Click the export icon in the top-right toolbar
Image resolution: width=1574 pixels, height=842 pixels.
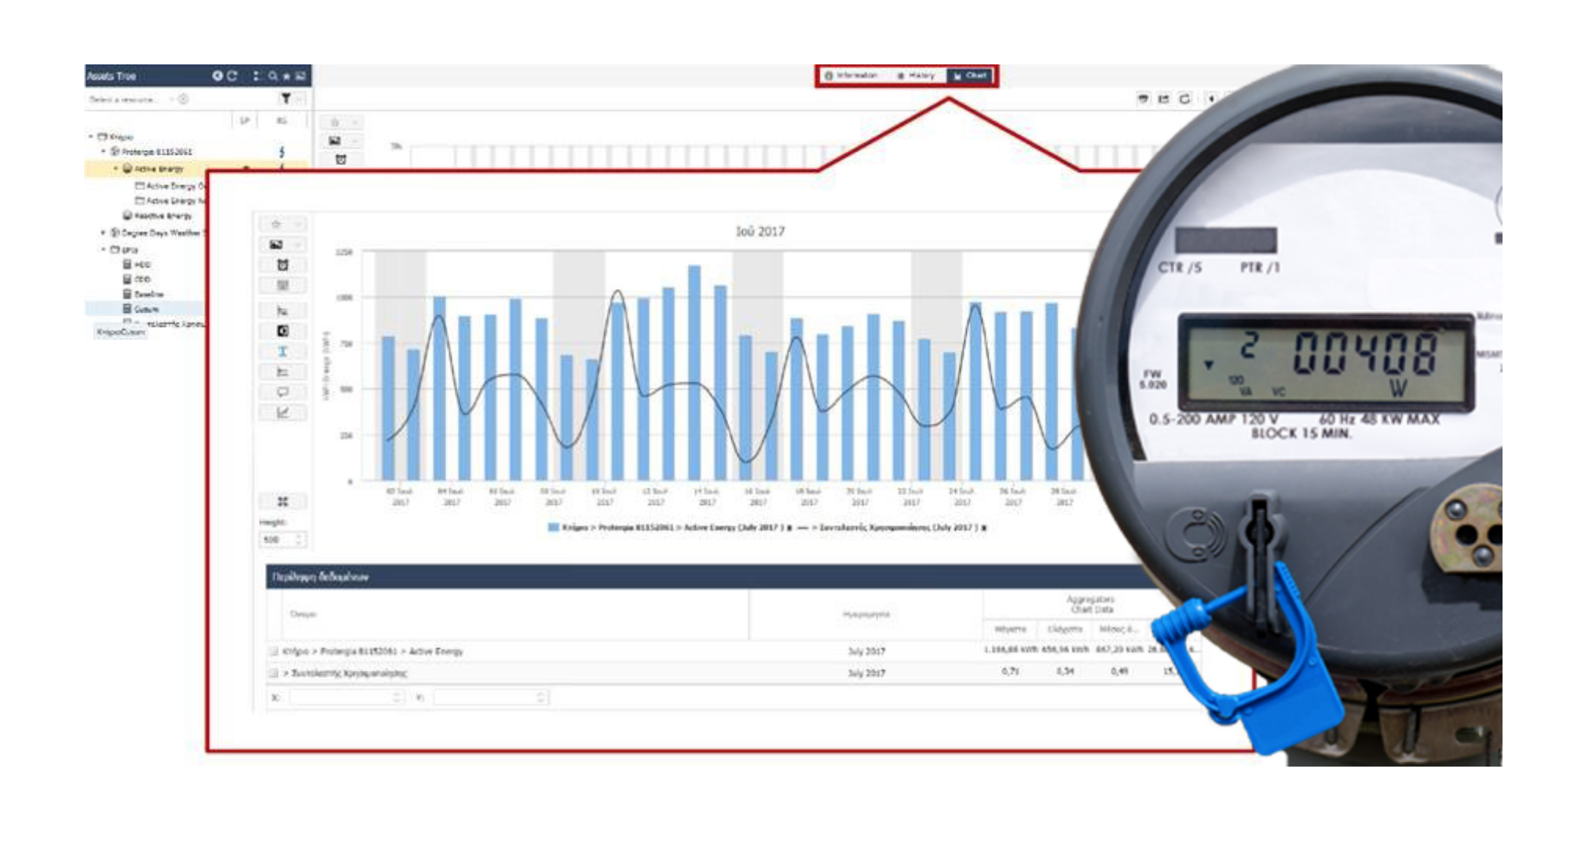(1164, 99)
